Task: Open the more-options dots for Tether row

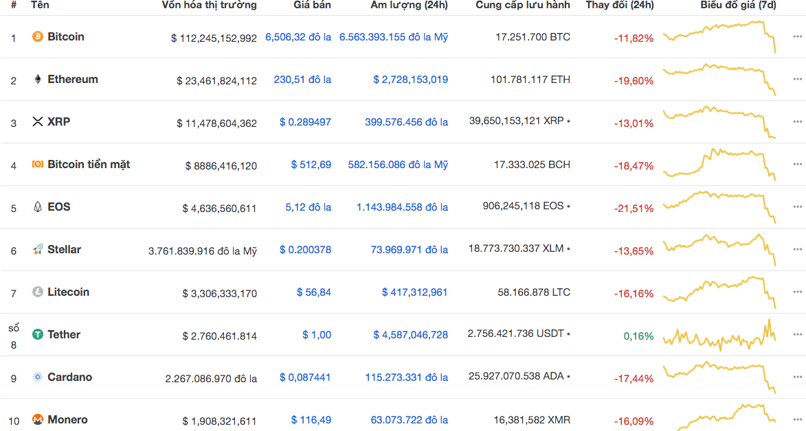Action: point(797,334)
